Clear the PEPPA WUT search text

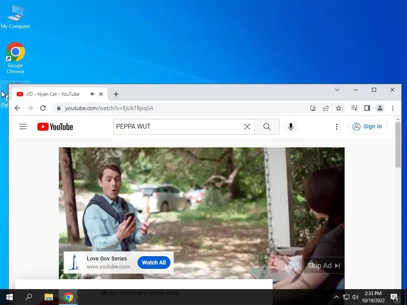point(247,127)
